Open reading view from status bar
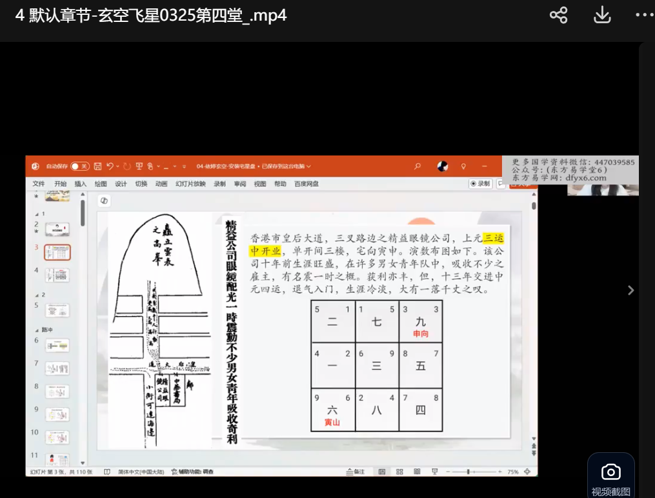This screenshot has height=498, width=655. tap(417, 472)
